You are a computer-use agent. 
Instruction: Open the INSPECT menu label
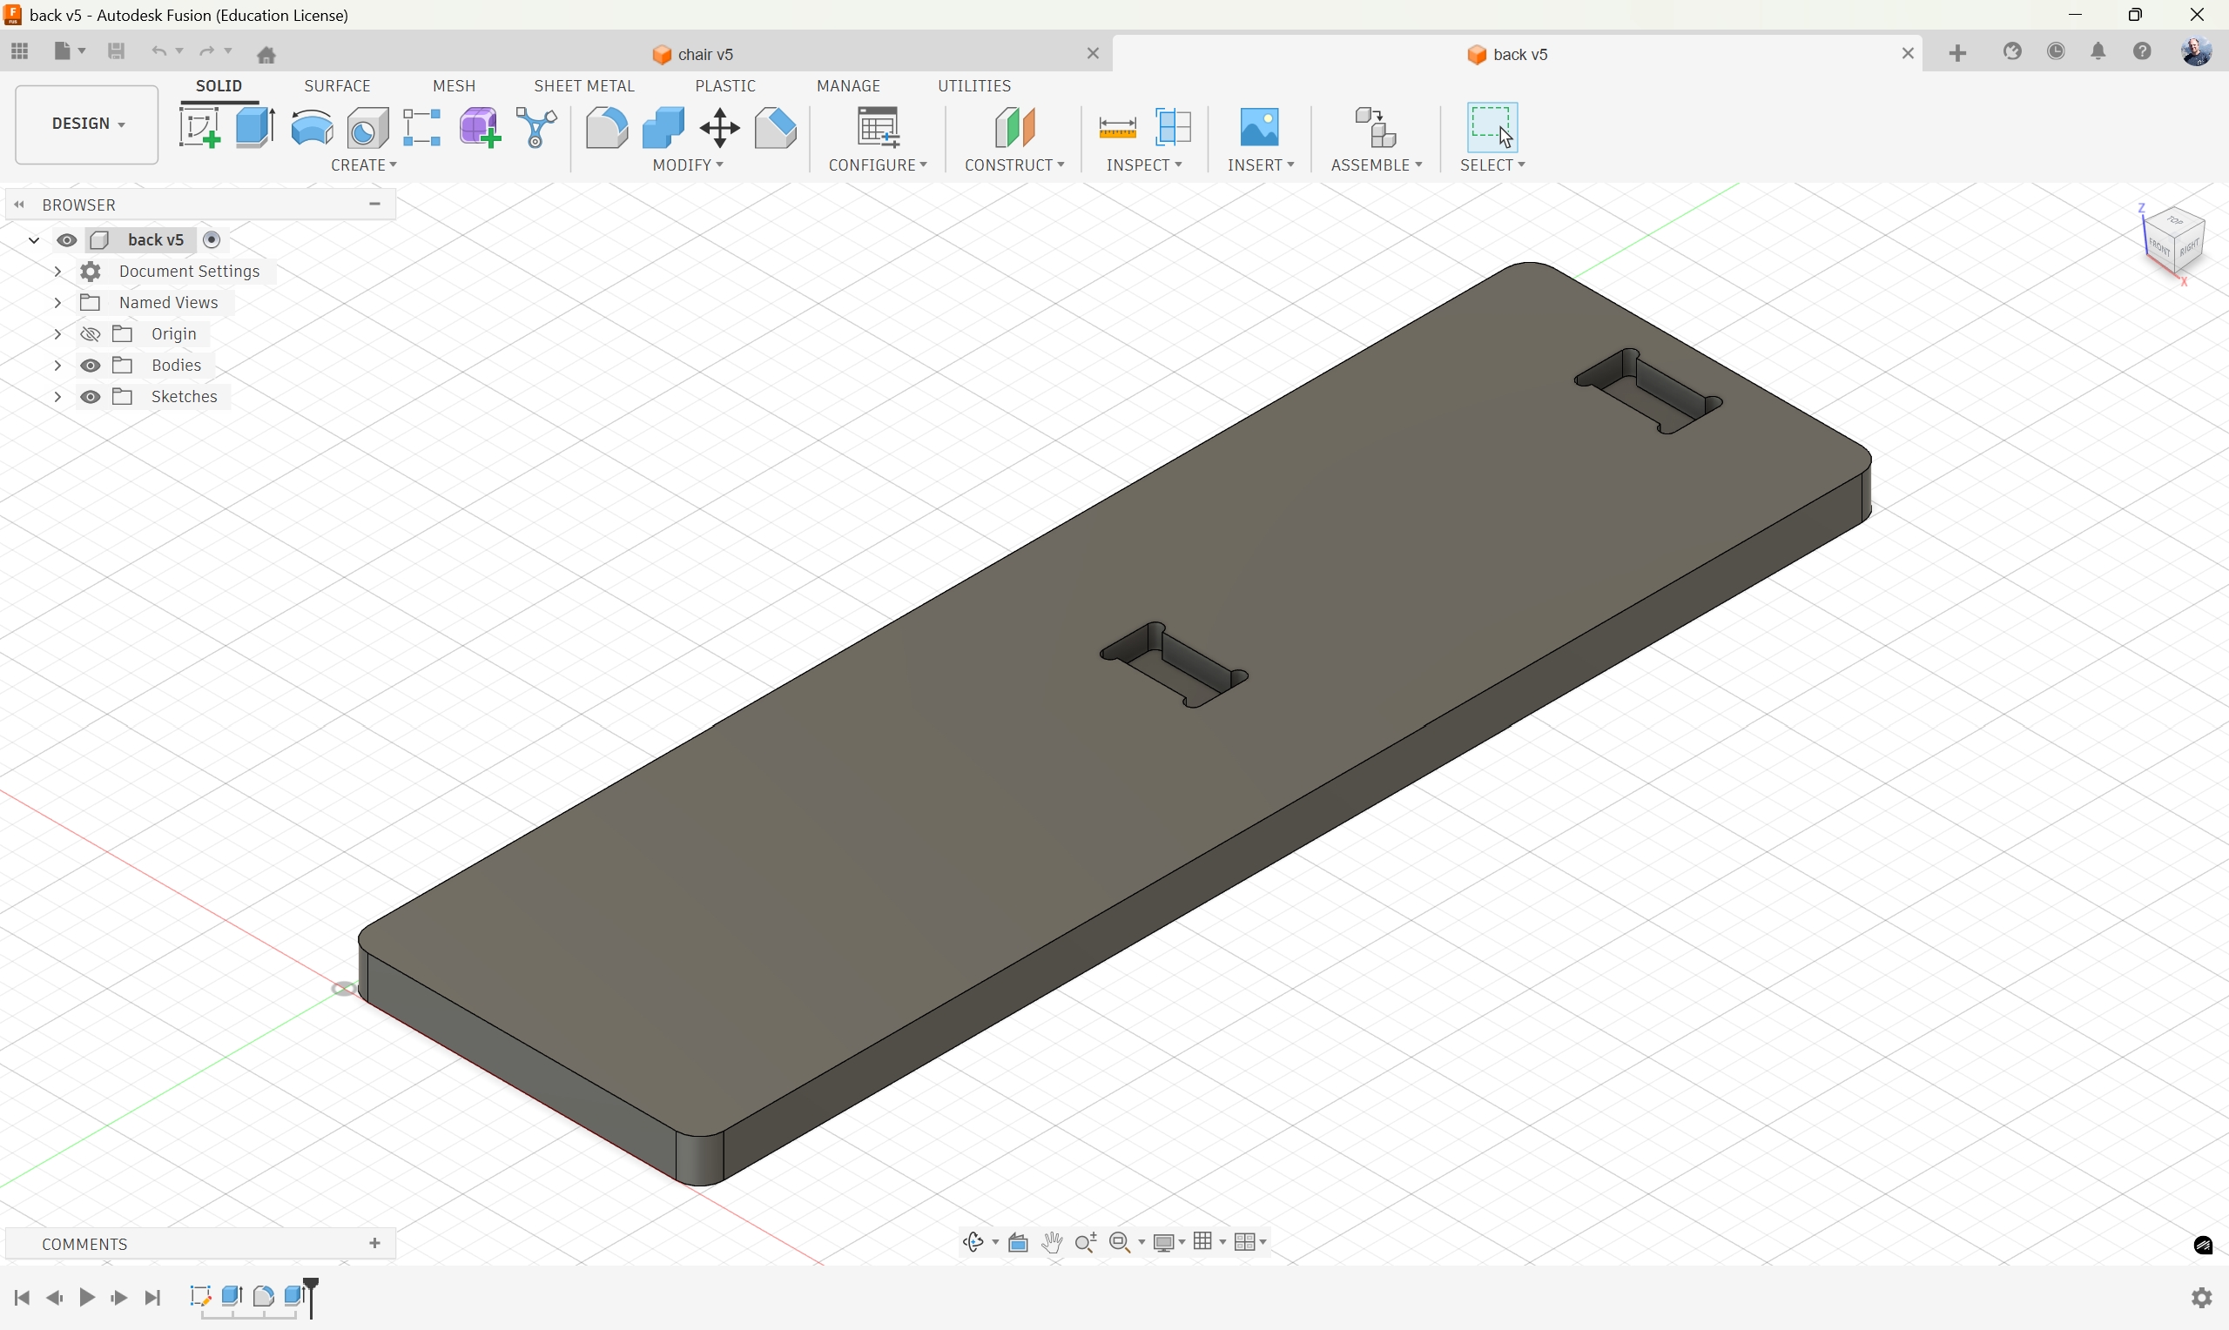(1143, 165)
